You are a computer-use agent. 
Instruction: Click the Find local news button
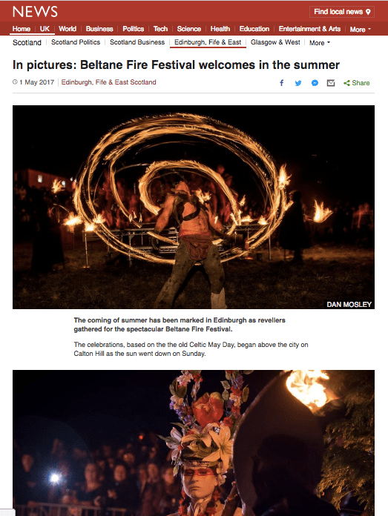(x=342, y=12)
